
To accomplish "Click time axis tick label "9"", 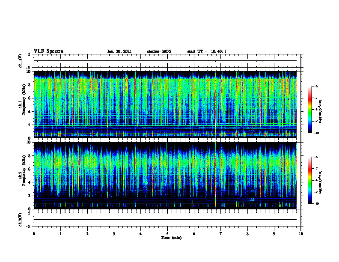I will (x=274, y=234).
